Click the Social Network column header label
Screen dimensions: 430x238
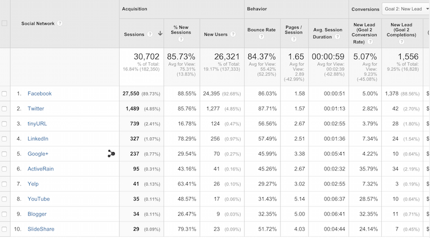38,23
